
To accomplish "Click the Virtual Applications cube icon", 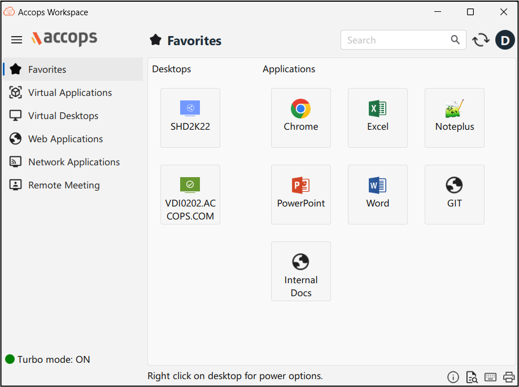I will pyautogui.click(x=16, y=93).
